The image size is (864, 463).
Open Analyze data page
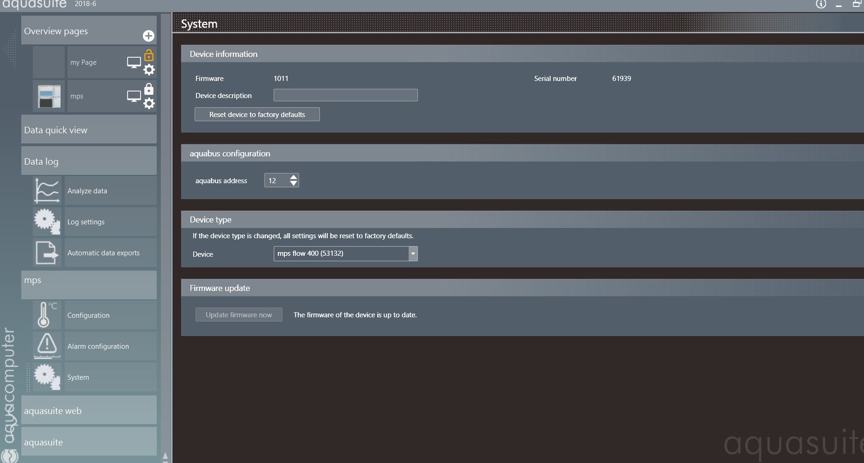point(110,191)
